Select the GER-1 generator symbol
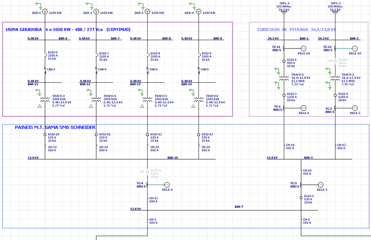371x240 pixels. coord(45,12)
